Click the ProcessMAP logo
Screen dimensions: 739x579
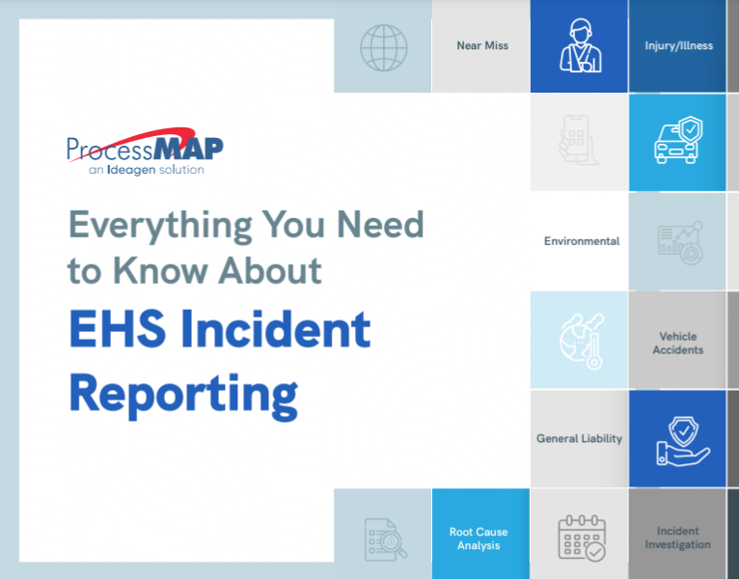pos(145,148)
